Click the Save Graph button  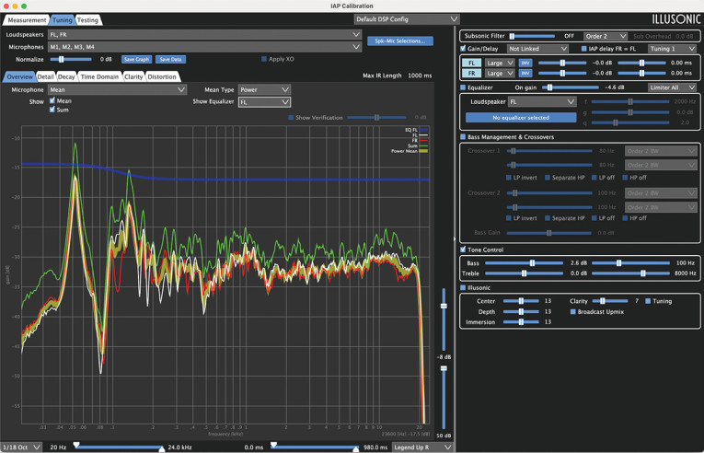tap(136, 59)
